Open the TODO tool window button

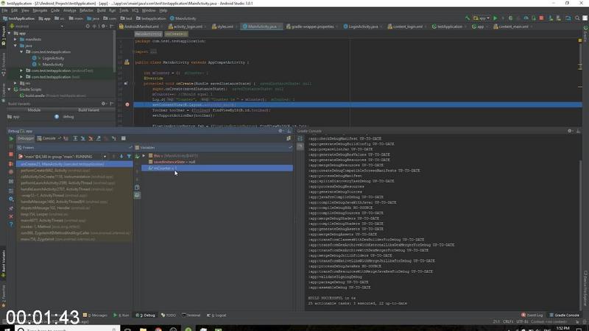[x=169, y=316]
